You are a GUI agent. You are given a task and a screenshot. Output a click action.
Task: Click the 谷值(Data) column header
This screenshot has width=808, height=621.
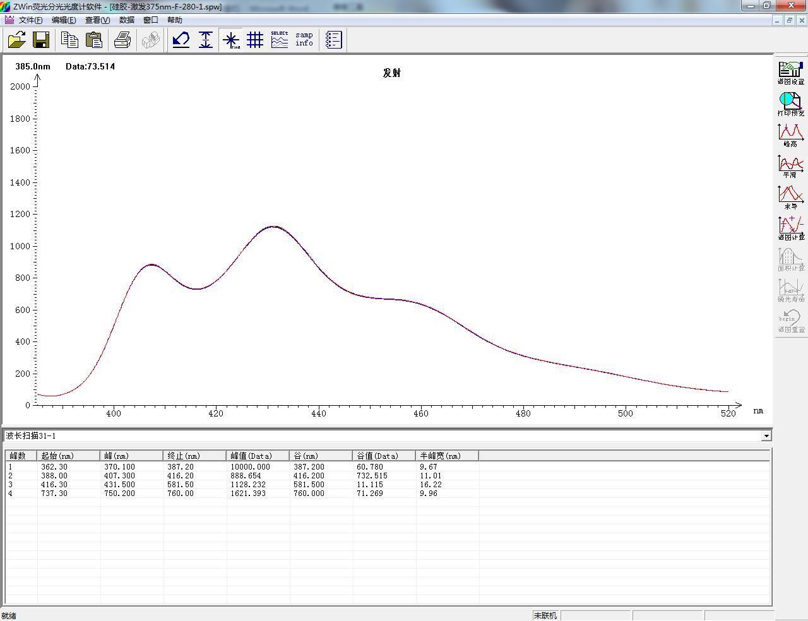pyautogui.click(x=384, y=456)
